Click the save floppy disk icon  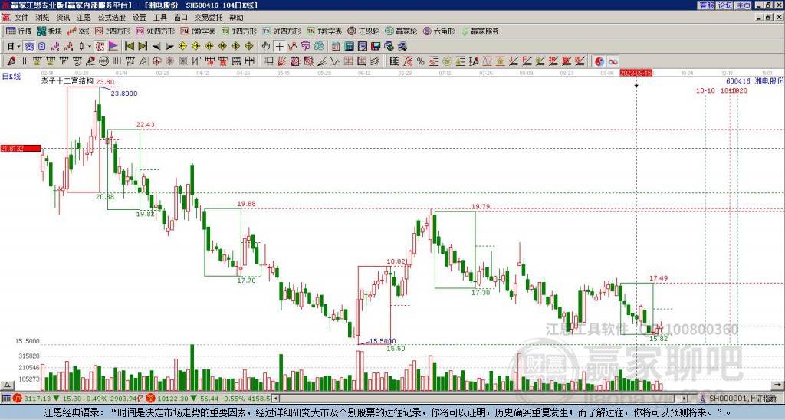[376, 46]
